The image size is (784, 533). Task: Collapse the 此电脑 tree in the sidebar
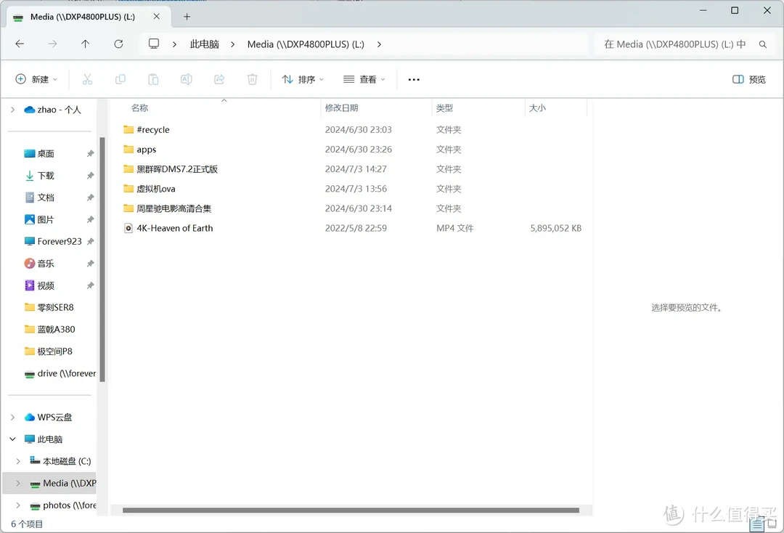point(12,439)
